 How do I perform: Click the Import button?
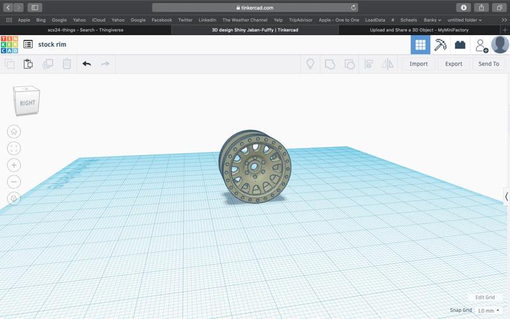pyautogui.click(x=418, y=64)
